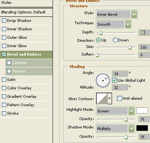The width and height of the screenshot is (150, 143).
Task: Open the black Shadow color swatch
Action: pos(142,128)
